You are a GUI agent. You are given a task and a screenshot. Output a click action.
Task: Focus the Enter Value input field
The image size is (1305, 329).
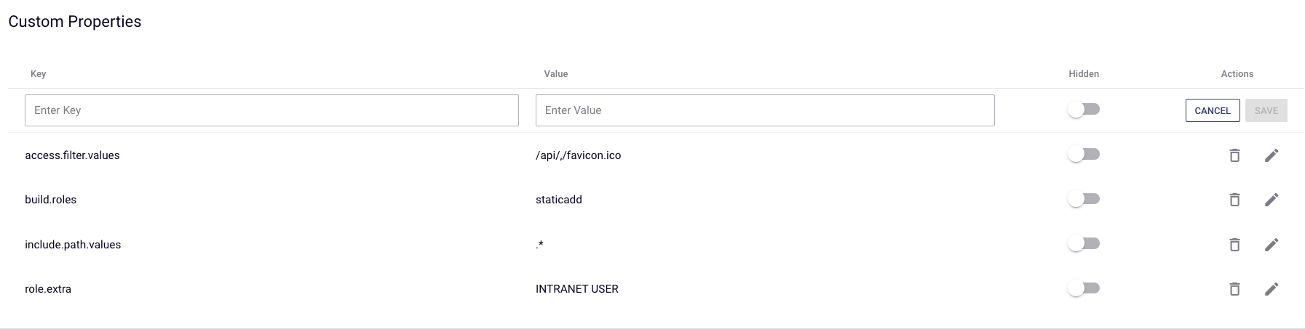point(765,110)
